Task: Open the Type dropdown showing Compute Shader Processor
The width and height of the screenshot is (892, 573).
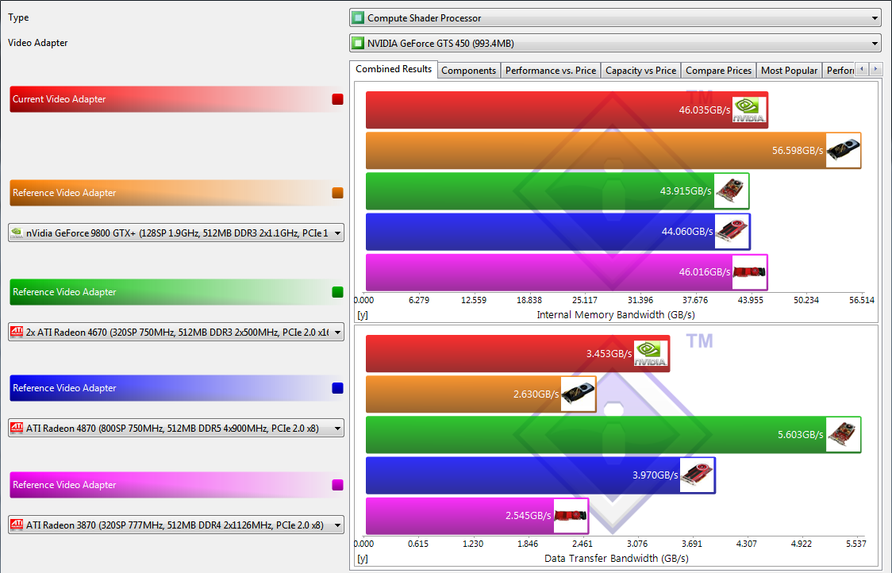Action: (615, 18)
